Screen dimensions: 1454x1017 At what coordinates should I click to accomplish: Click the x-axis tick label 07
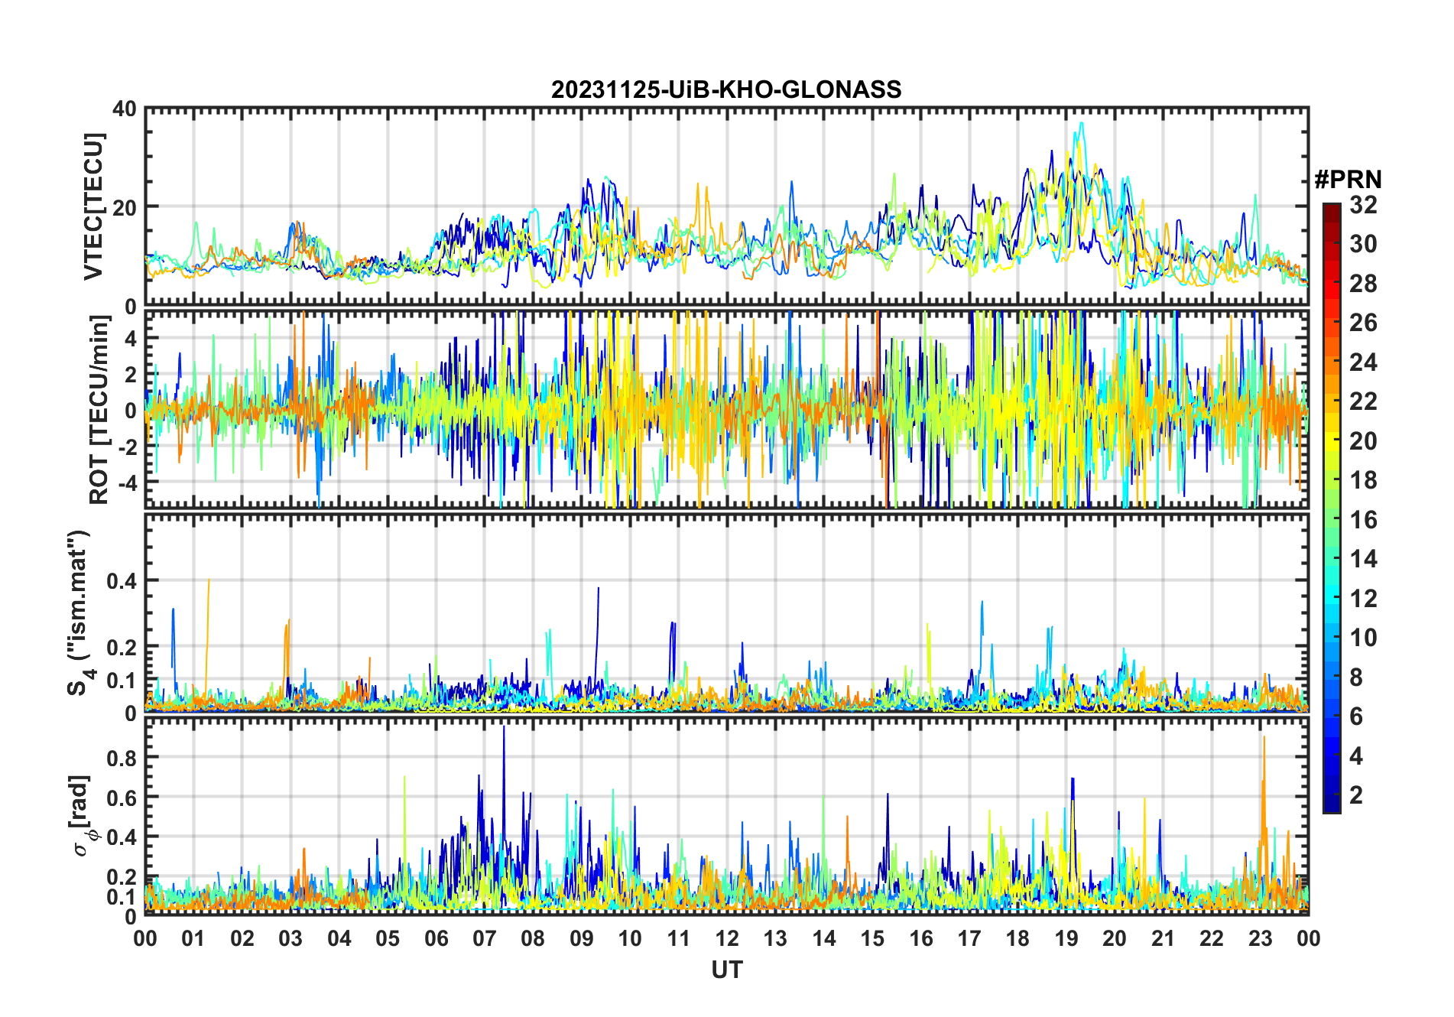pos(485,939)
